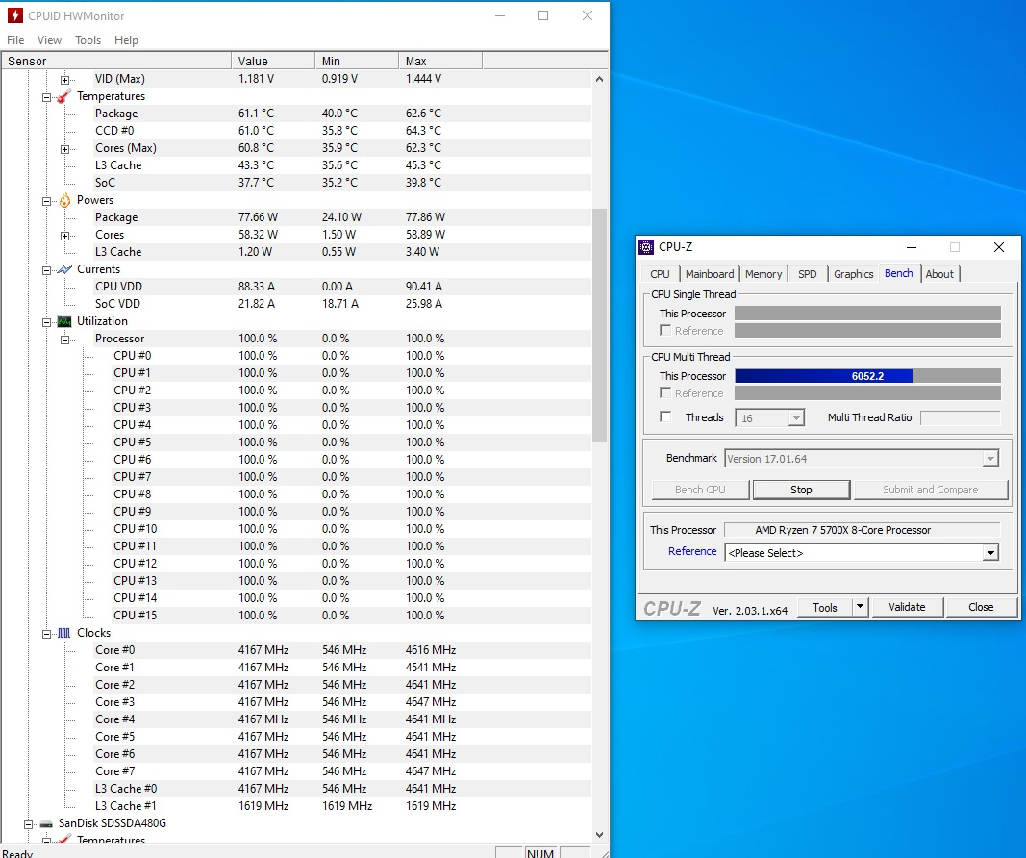Collapse the Clocks group
Viewport: 1026px width, 858px height.
point(46,634)
